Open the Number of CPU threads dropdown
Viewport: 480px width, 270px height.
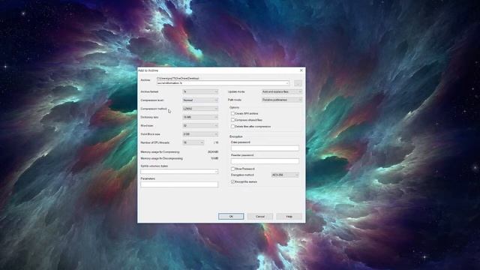coord(193,142)
